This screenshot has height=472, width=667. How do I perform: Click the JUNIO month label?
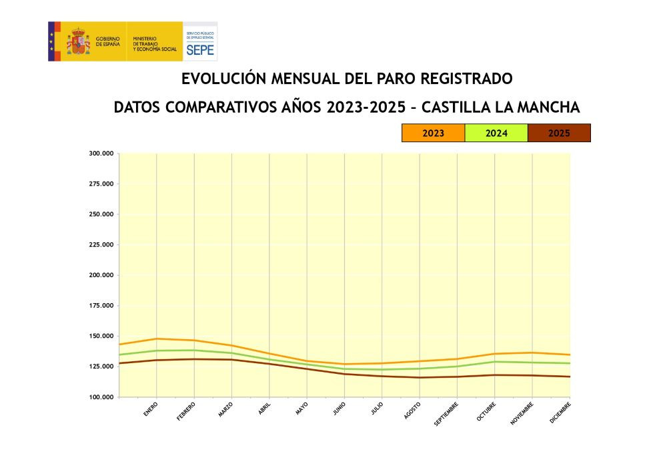(x=339, y=409)
